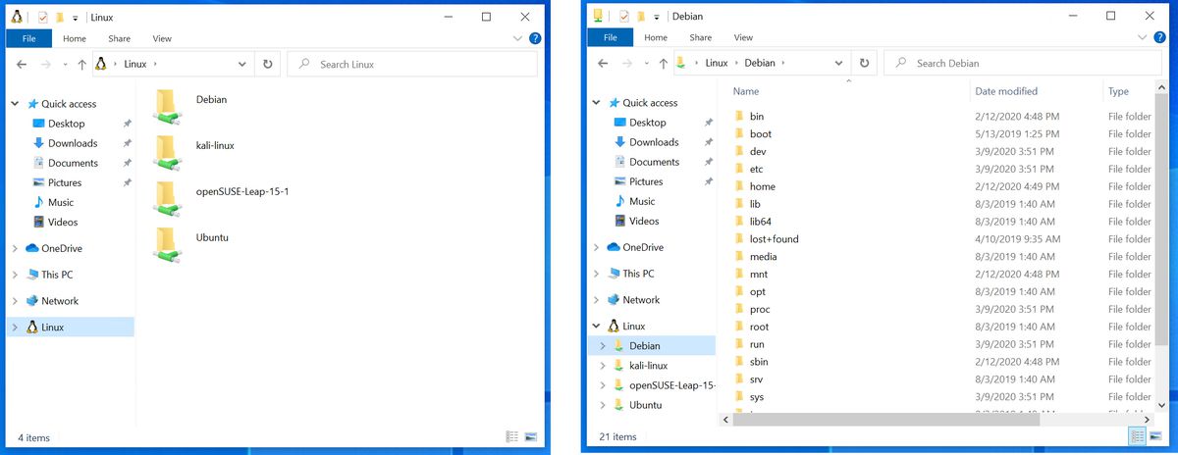Sort by the Date modified column header
This screenshot has width=1178, height=455.
click(1005, 91)
